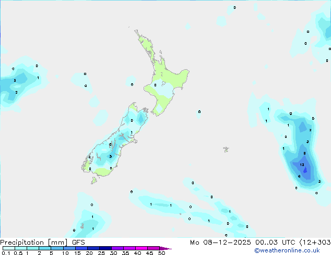Click the legend arrow tip above 50
The width and height of the screenshot is (331, 255).
[165, 248]
